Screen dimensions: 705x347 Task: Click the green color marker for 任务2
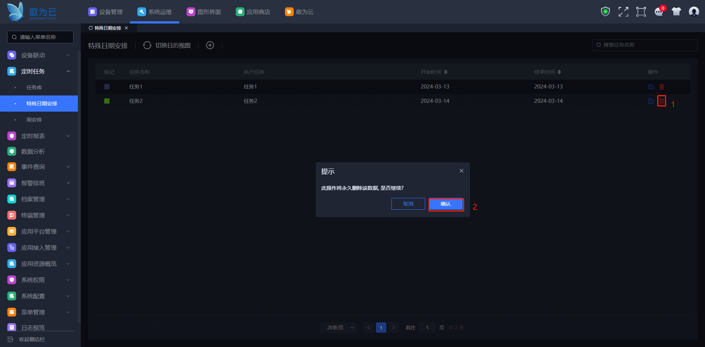pyautogui.click(x=107, y=101)
